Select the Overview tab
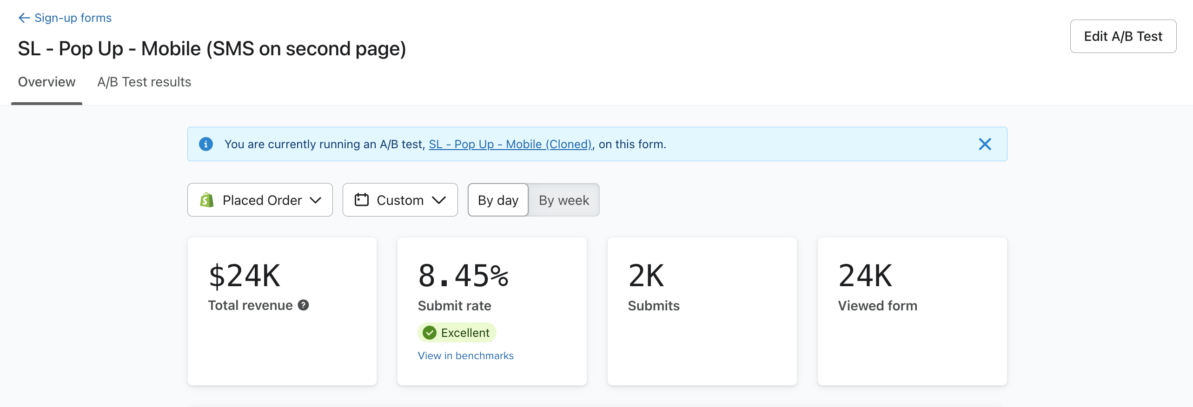Screen dimensions: 1193x407 click(x=46, y=82)
